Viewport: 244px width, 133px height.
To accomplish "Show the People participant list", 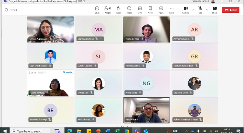I will (108, 10).
